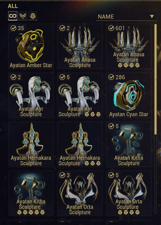Choose the Ayatan Kitha Sculpture with five stars

coord(31,193)
